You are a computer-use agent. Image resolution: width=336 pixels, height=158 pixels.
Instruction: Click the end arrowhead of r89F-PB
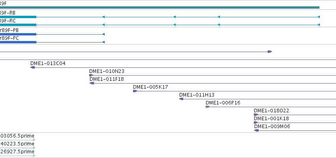(x=103, y=34)
